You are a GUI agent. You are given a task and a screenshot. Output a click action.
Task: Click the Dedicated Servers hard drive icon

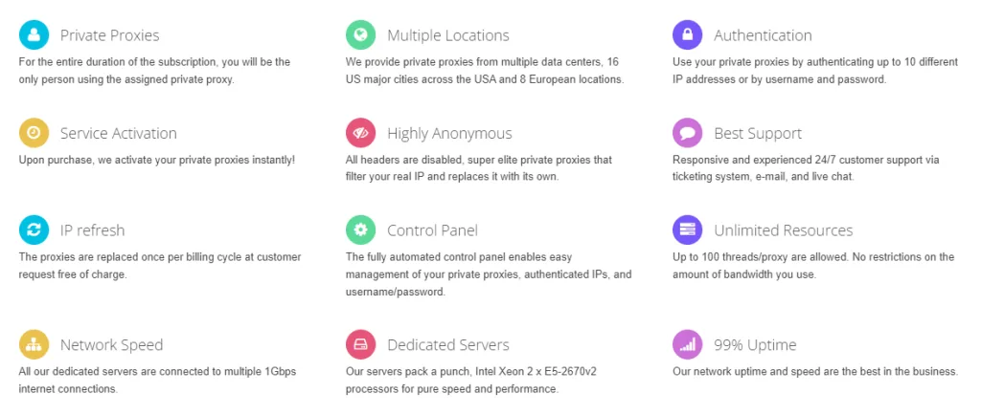click(x=360, y=345)
